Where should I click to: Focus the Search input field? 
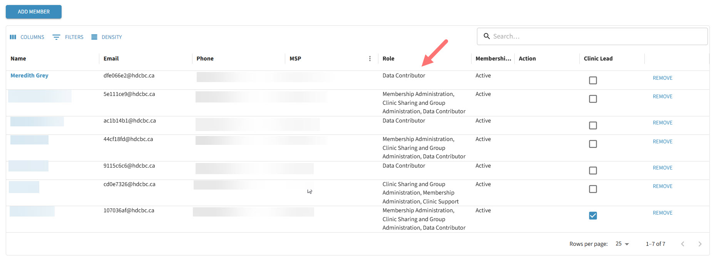pos(597,36)
